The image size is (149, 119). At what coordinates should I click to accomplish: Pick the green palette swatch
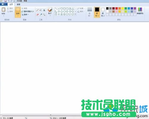point(126,8)
